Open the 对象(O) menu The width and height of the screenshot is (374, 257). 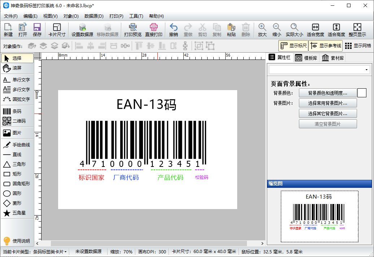pos(71,16)
